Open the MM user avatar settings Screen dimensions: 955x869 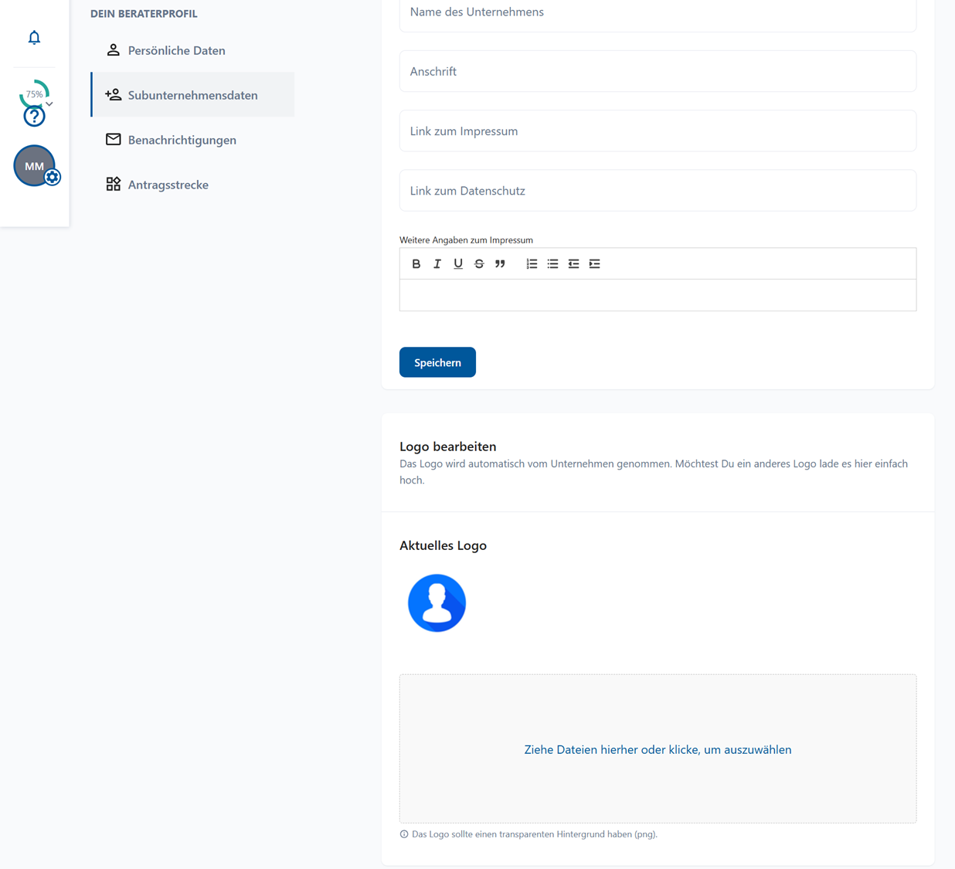35,166
